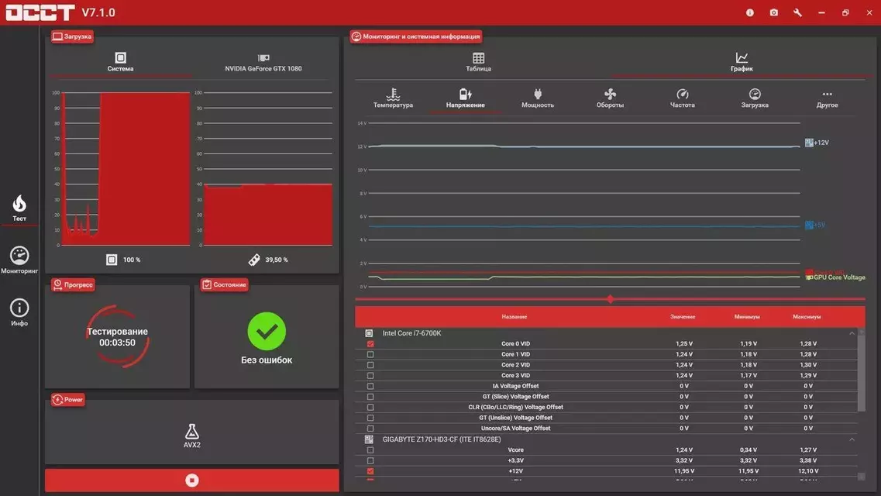The height and width of the screenshot is (496, 881).
Task: Show the Обороты fan speed graph
Action: coord(610,98)
